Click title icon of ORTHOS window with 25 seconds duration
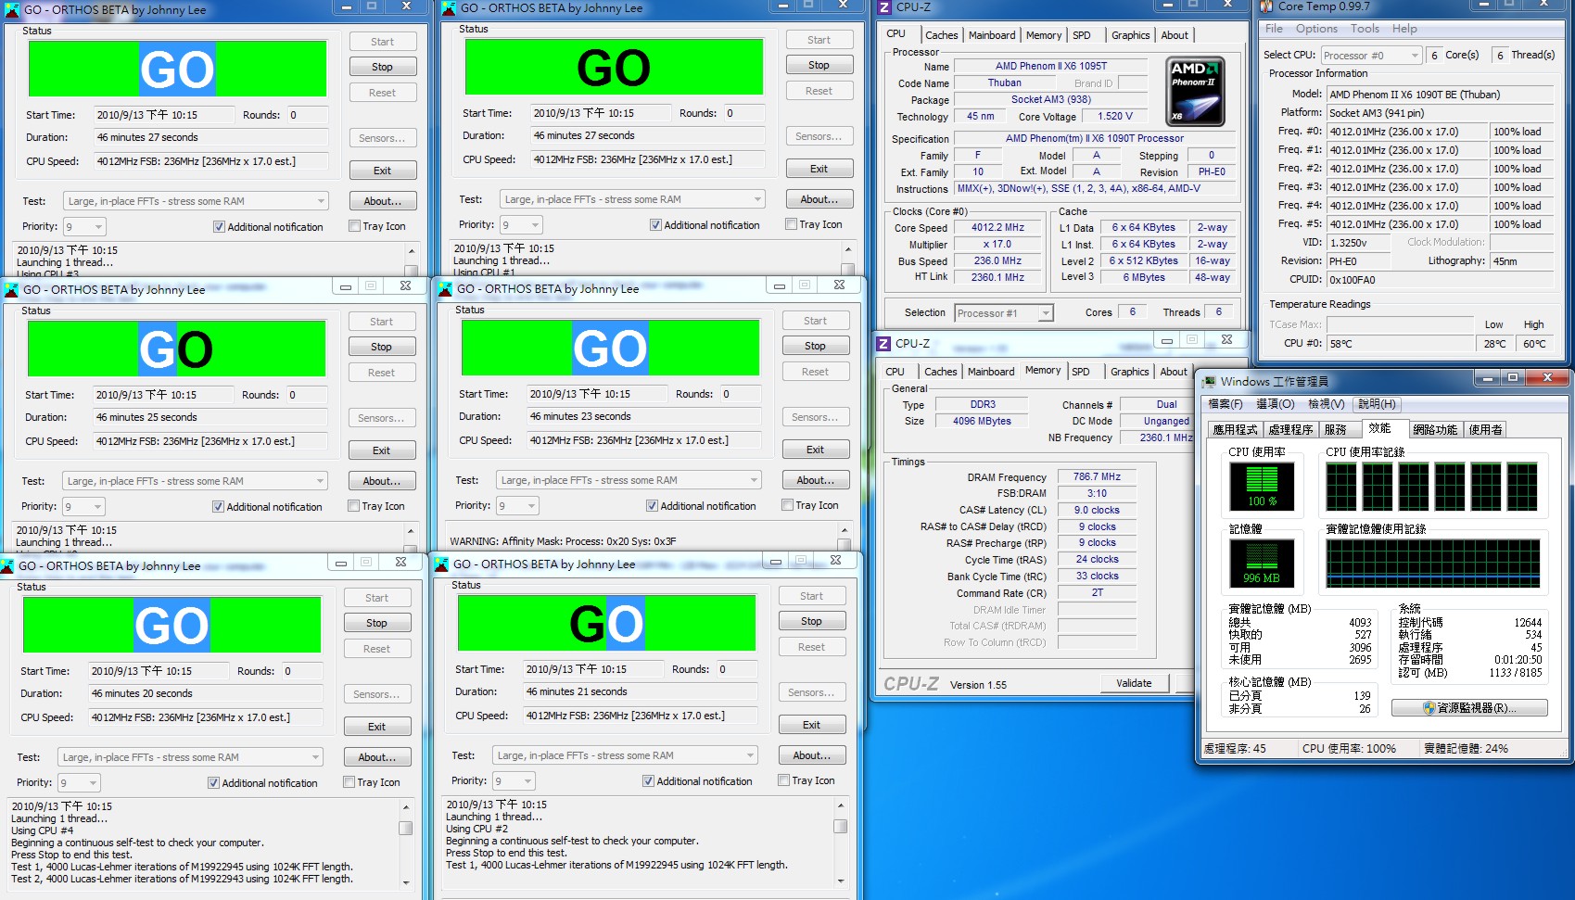This screenshot has height=900, width=1575. [11, 289]
